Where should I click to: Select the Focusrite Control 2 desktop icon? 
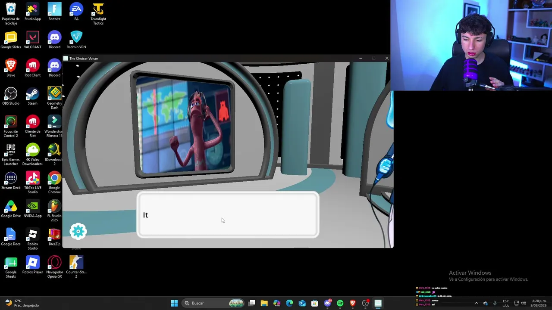pos(11,127)
